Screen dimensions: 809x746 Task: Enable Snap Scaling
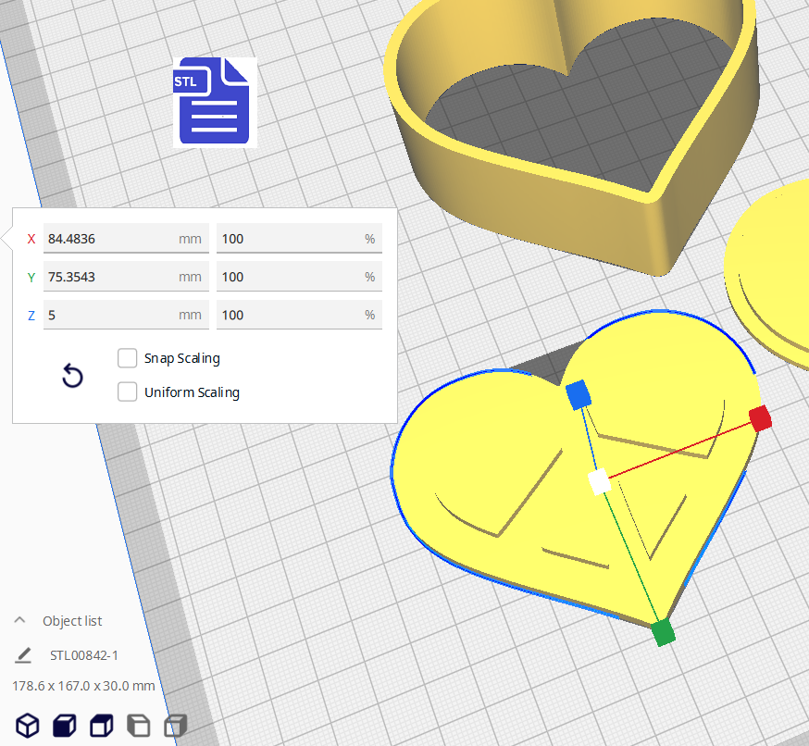(x=127, y=358)
